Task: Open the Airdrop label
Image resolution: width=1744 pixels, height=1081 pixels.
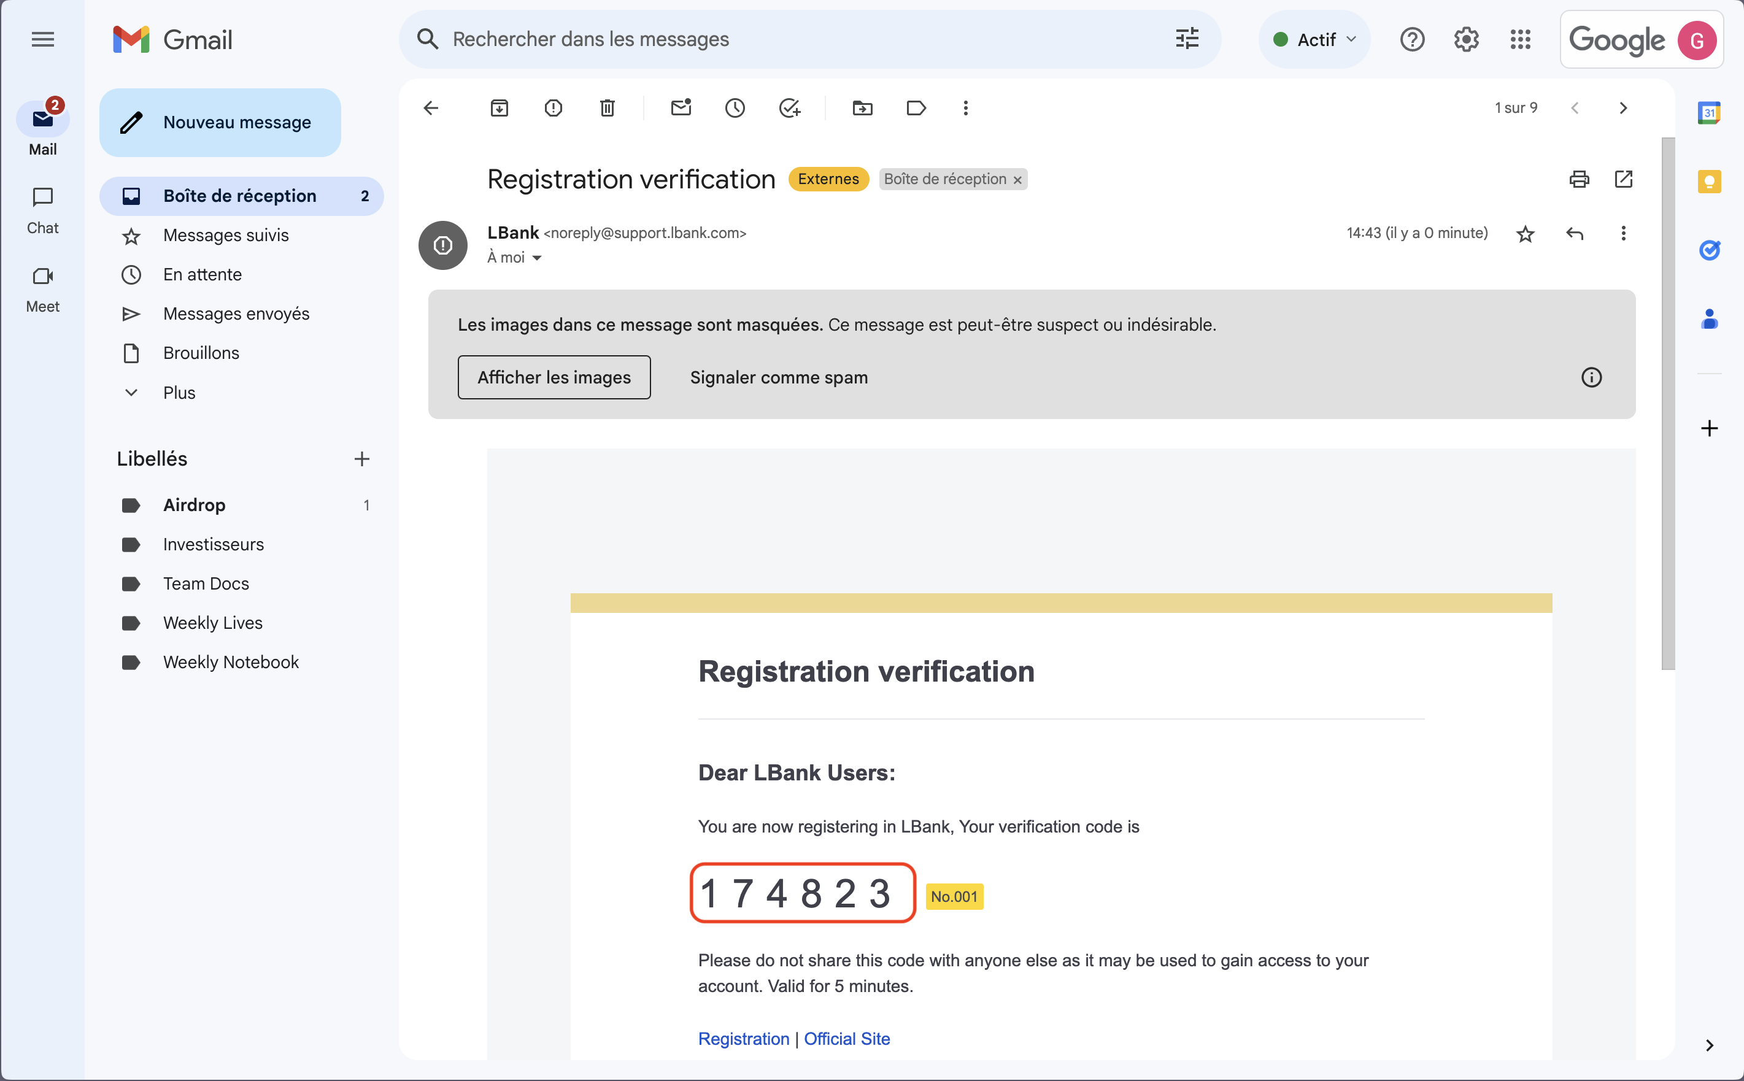Action: point(242,506)
